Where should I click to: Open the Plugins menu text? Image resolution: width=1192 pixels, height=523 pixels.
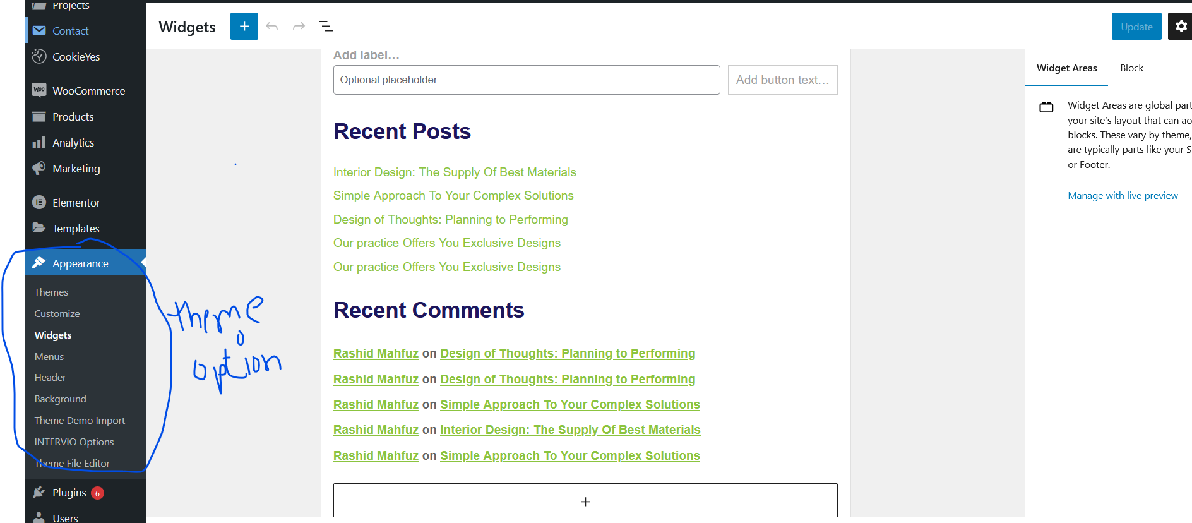(69, 493)
